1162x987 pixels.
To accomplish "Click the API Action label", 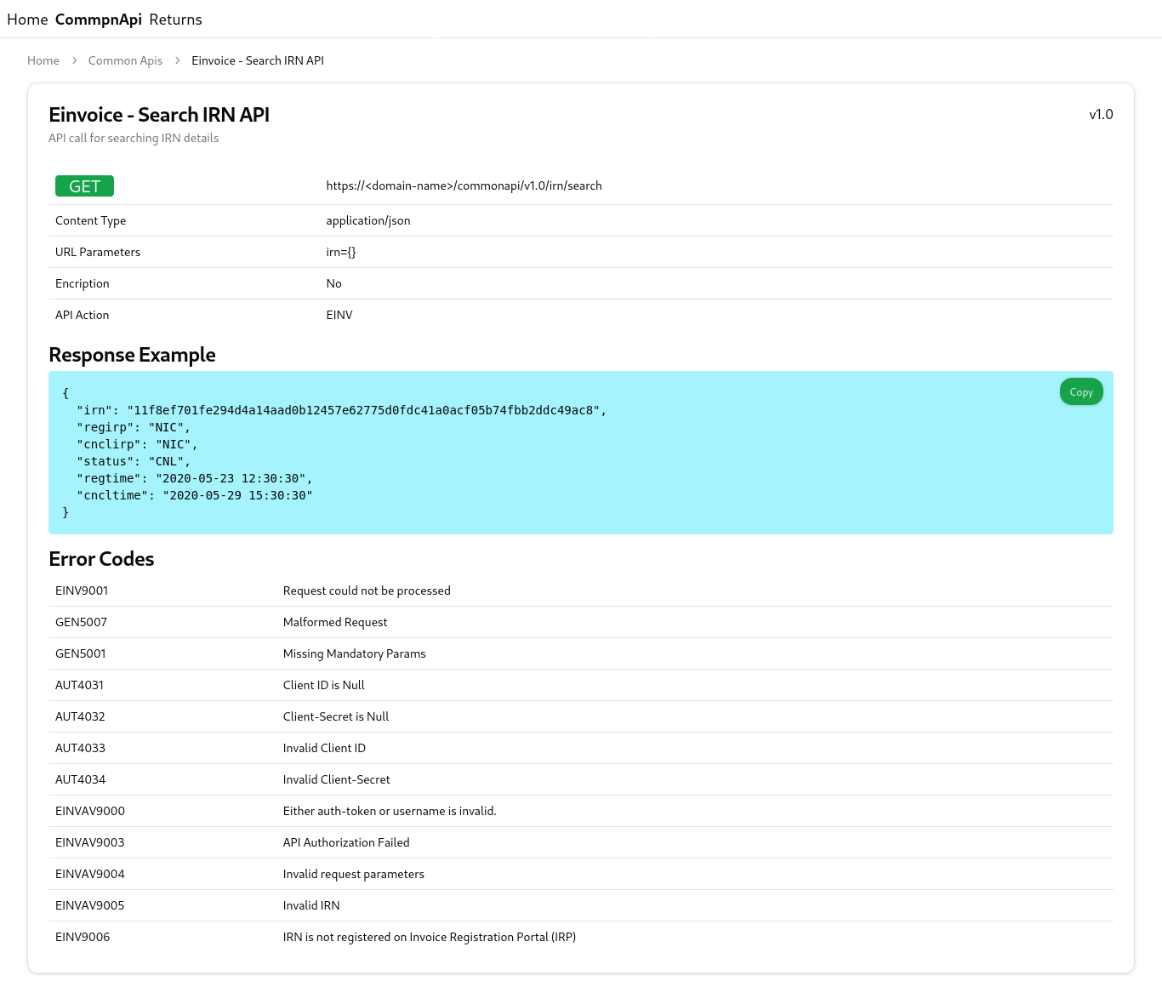I will (83, 315).
